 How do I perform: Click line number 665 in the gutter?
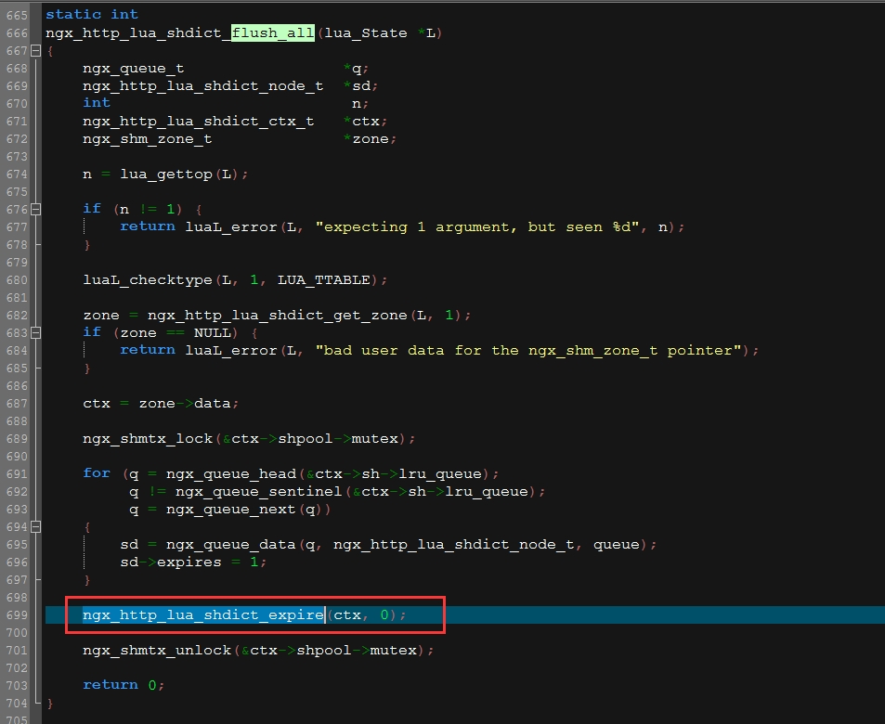click(x=17, y=15)
